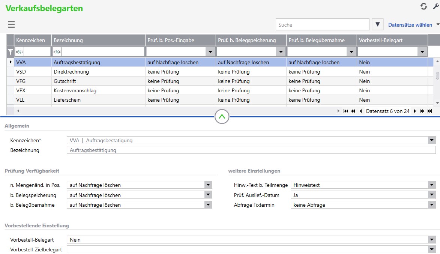Open the Vorbestell-Zielbelegart dropdown
This screenshot has width=440, height=254.
coord(431,249)
